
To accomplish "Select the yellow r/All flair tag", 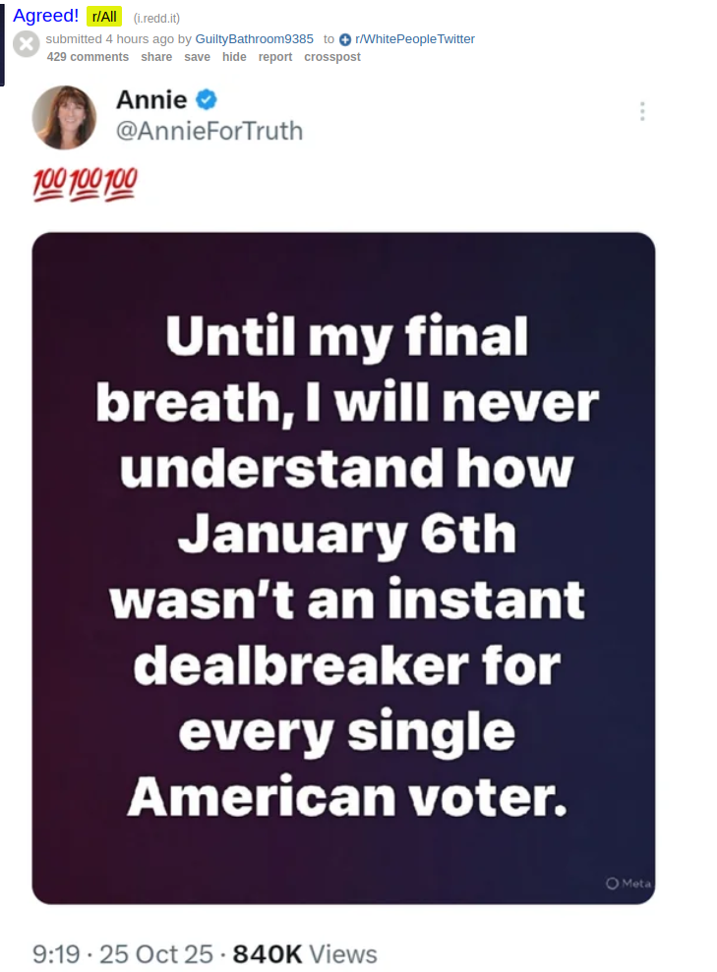I will (x=104, y=17).
